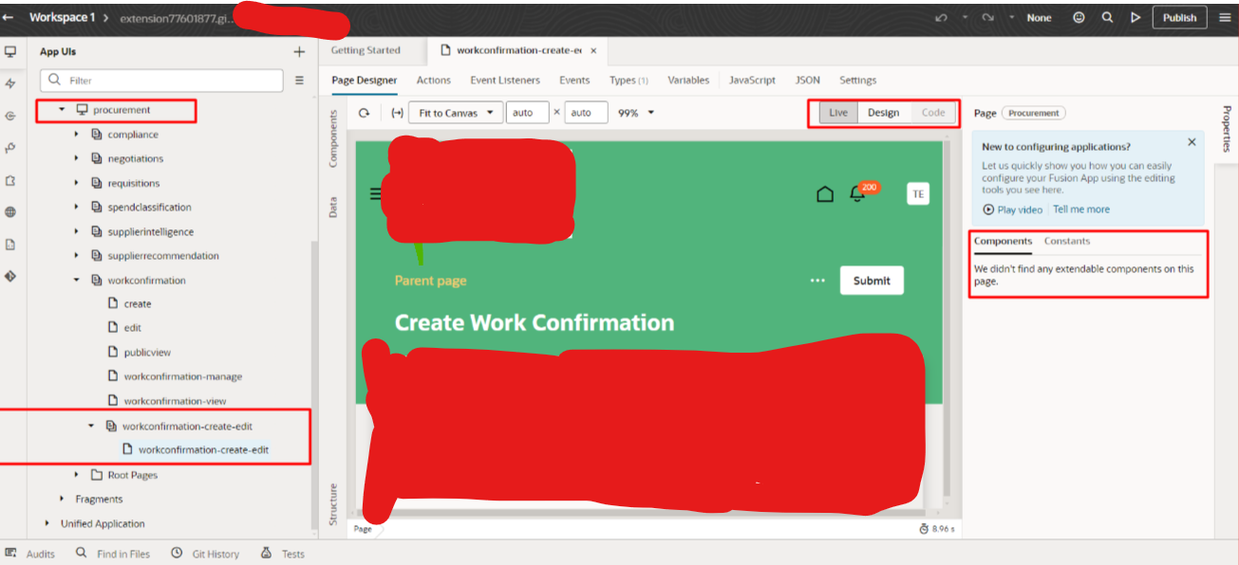Click the search magnifier icon in the header
Image resolution: width=1239 pixels, height=565 pixels.
point(1107,16)
